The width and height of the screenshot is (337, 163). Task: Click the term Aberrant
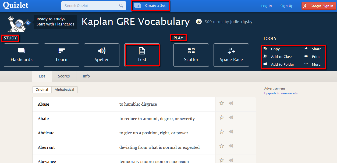pyautogui.click(x=46, y=147)
